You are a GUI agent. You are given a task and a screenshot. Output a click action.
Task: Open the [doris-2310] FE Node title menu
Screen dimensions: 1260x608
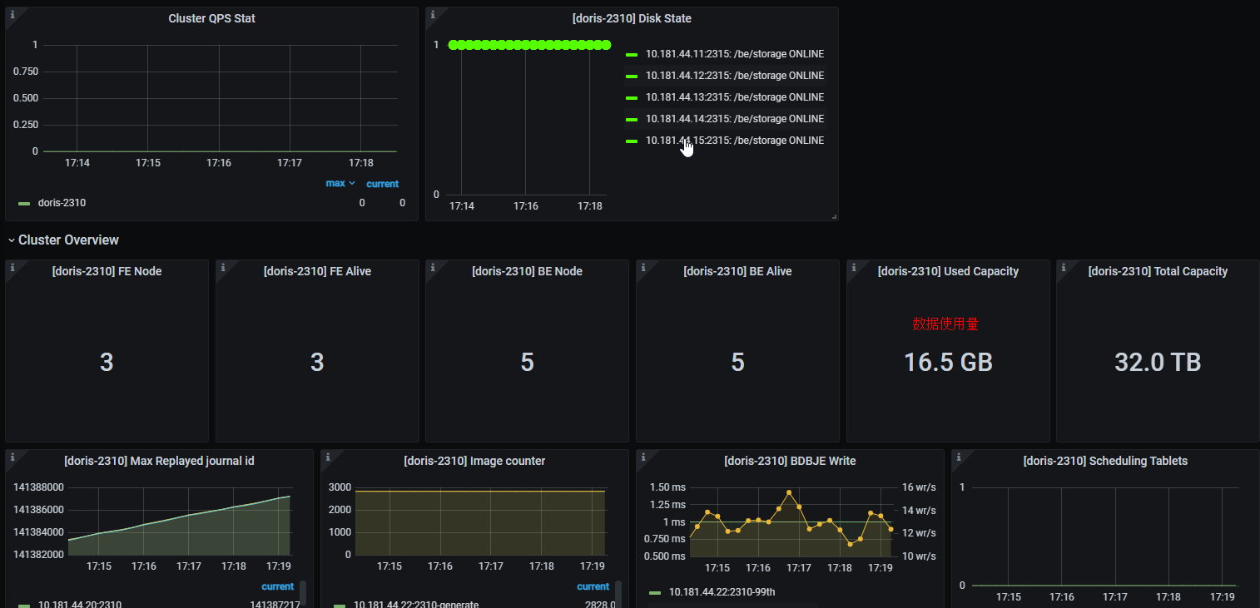click(107, 271)
